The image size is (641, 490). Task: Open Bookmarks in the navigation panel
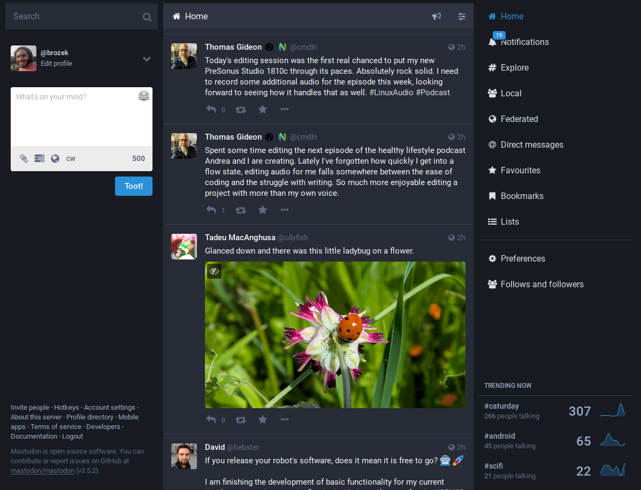(522, 196)
